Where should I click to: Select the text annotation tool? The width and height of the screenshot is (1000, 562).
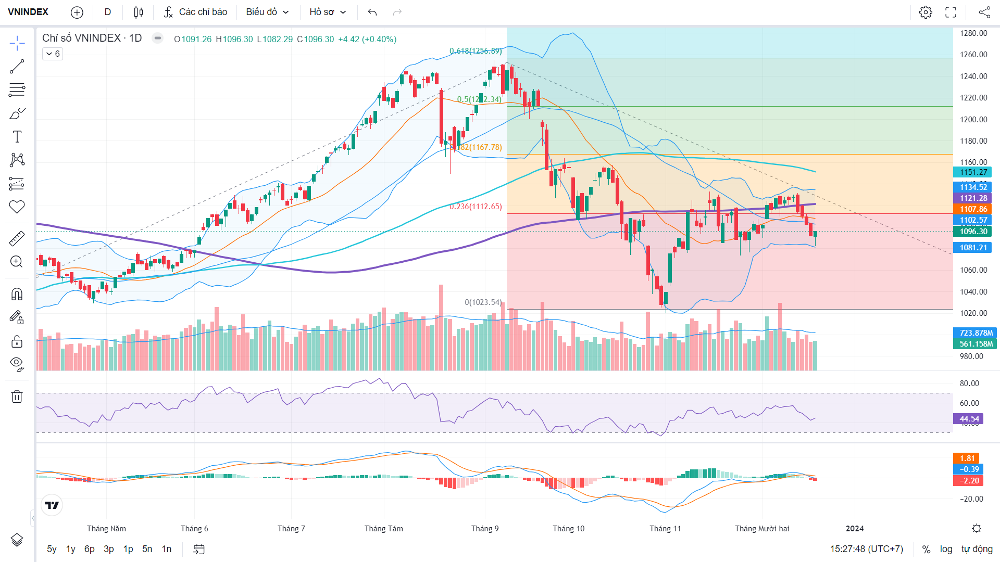coord(17,137)
